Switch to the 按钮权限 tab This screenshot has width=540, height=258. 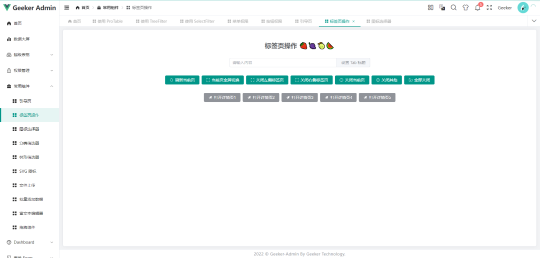(x=271, y=21)
